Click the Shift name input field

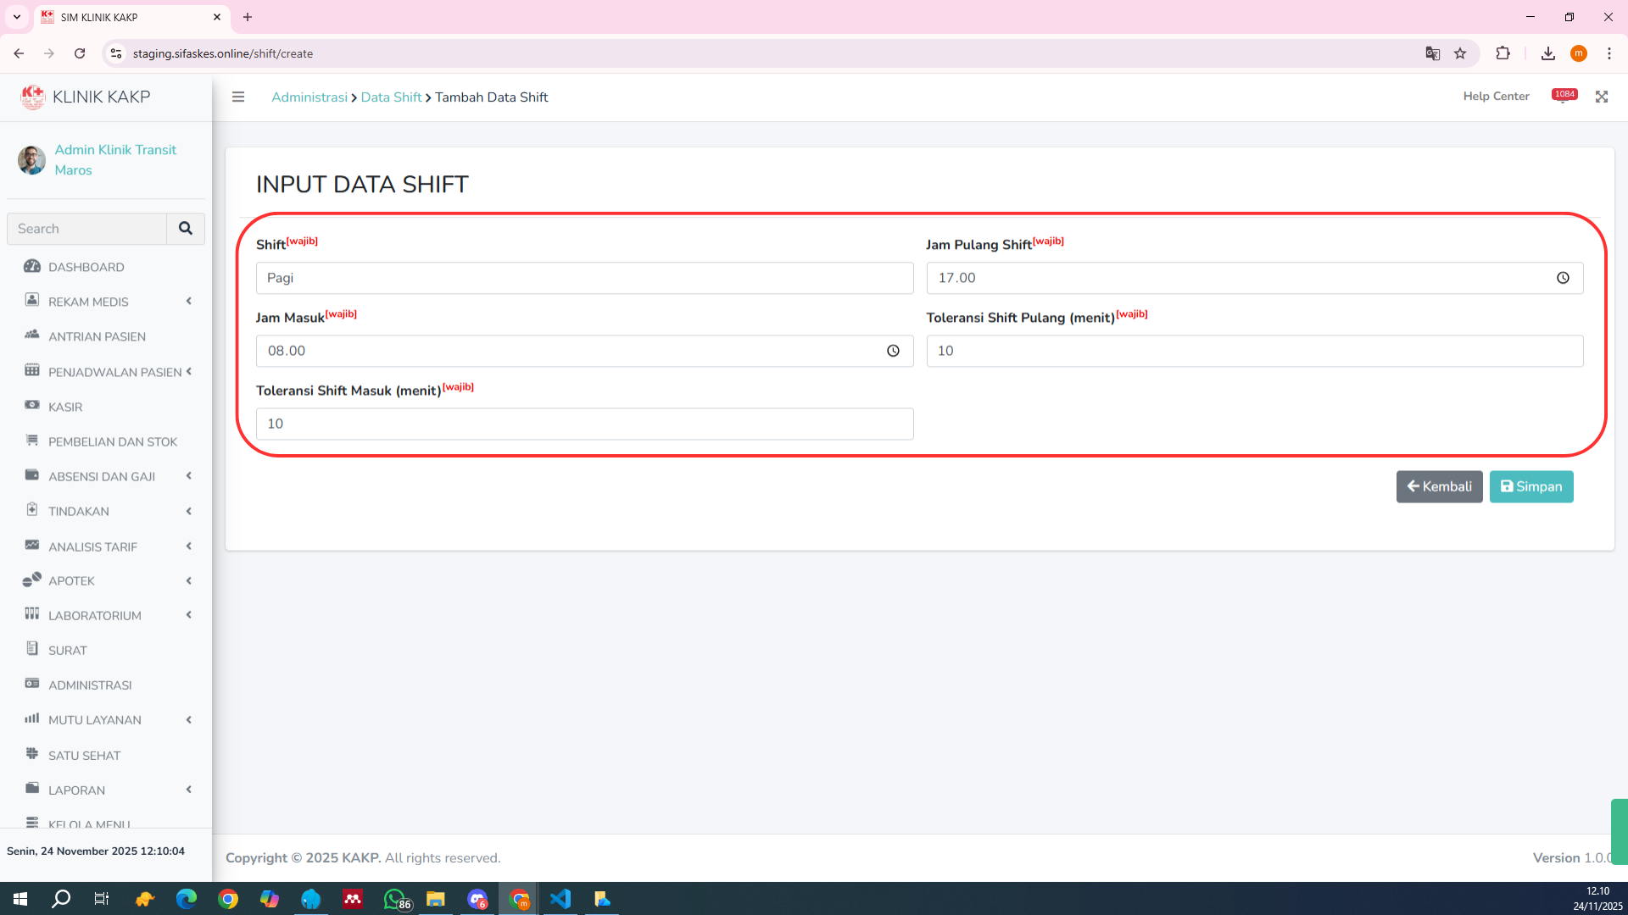point(584,278)
